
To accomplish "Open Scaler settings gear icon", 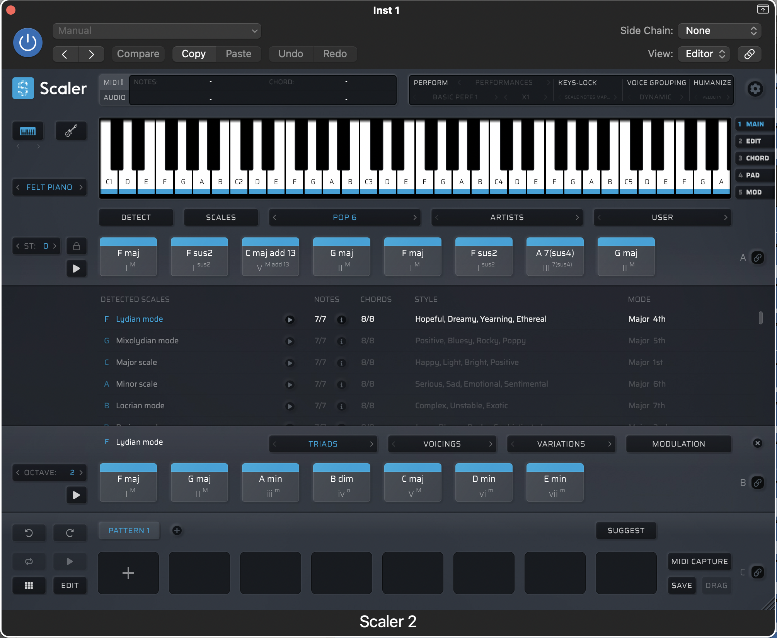I will click(x=755, y=89).
